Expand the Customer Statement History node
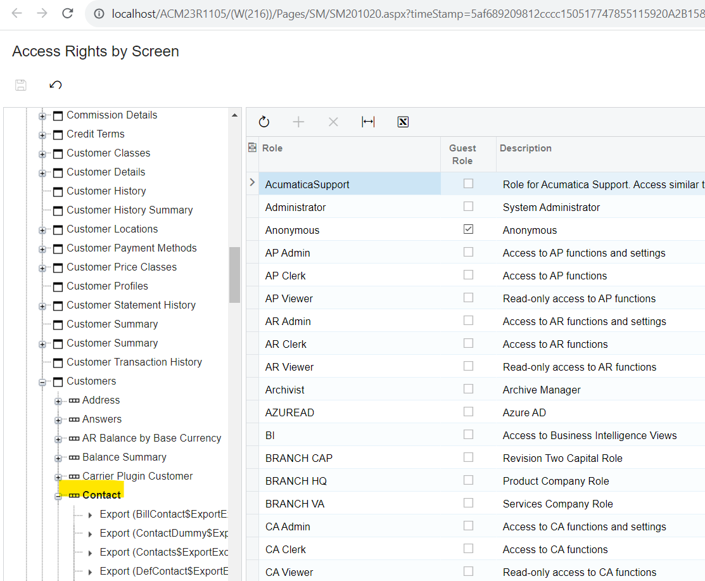 tap(42, 306)
